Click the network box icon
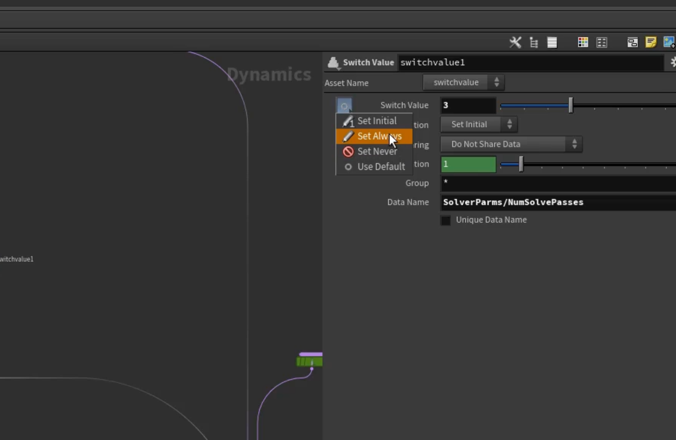676x440 pixels. (633, 42)
